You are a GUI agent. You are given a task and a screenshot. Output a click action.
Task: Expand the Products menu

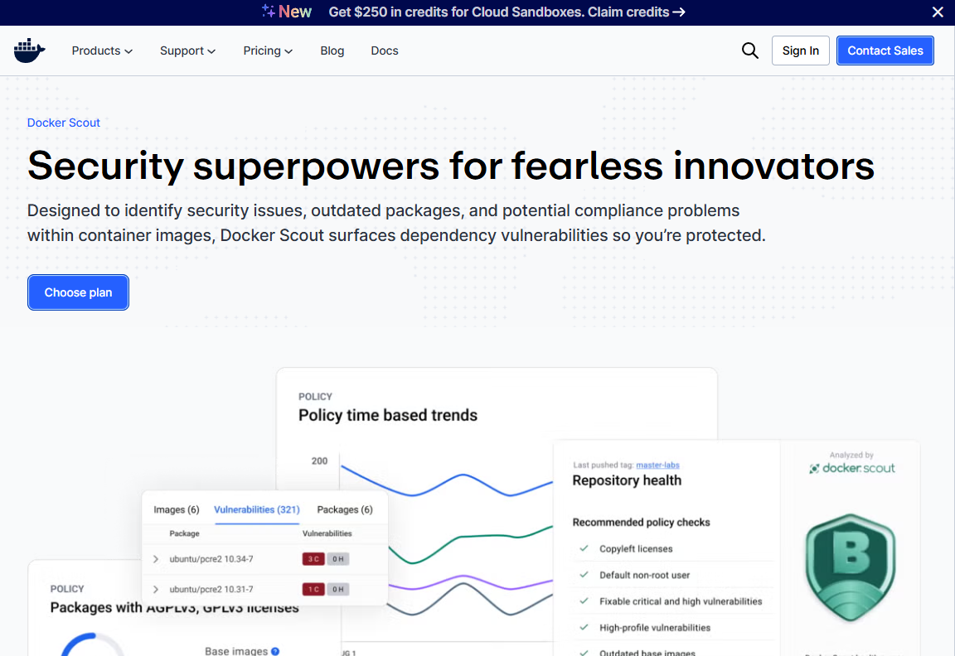tap(102, 51)
